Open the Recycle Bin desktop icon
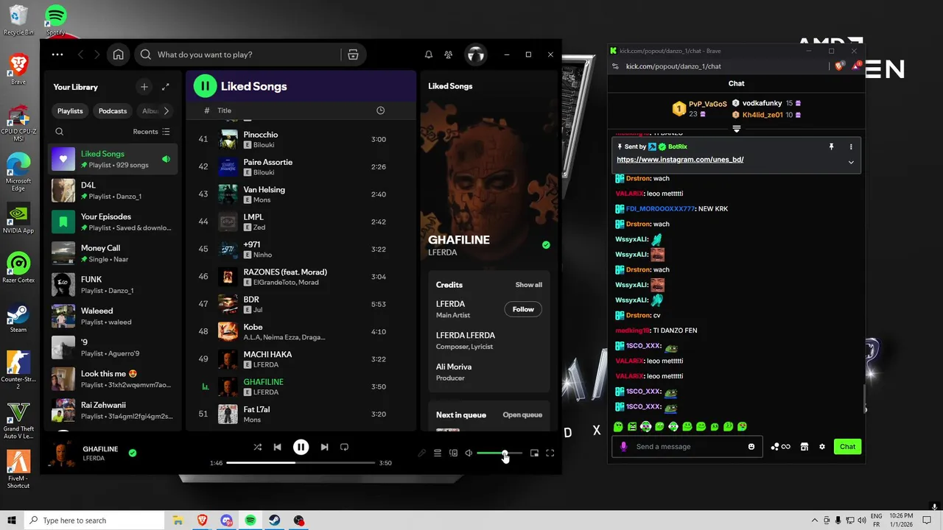The height and width of the screenshot is (530, 943). tap(18, 20)
